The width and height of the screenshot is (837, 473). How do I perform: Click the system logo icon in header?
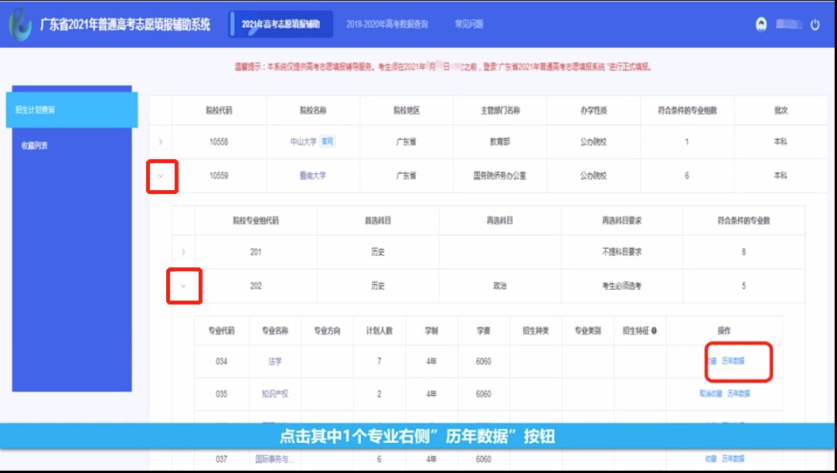(x=20, y=24)
